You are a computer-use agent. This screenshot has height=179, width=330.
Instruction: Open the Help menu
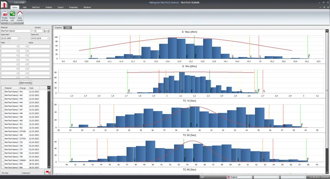point(25,7)
